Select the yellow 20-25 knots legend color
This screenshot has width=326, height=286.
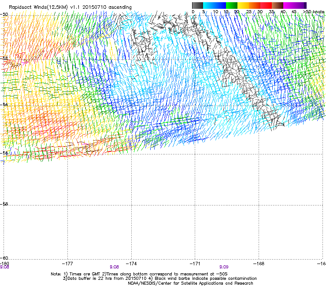[x=243, y=5]
